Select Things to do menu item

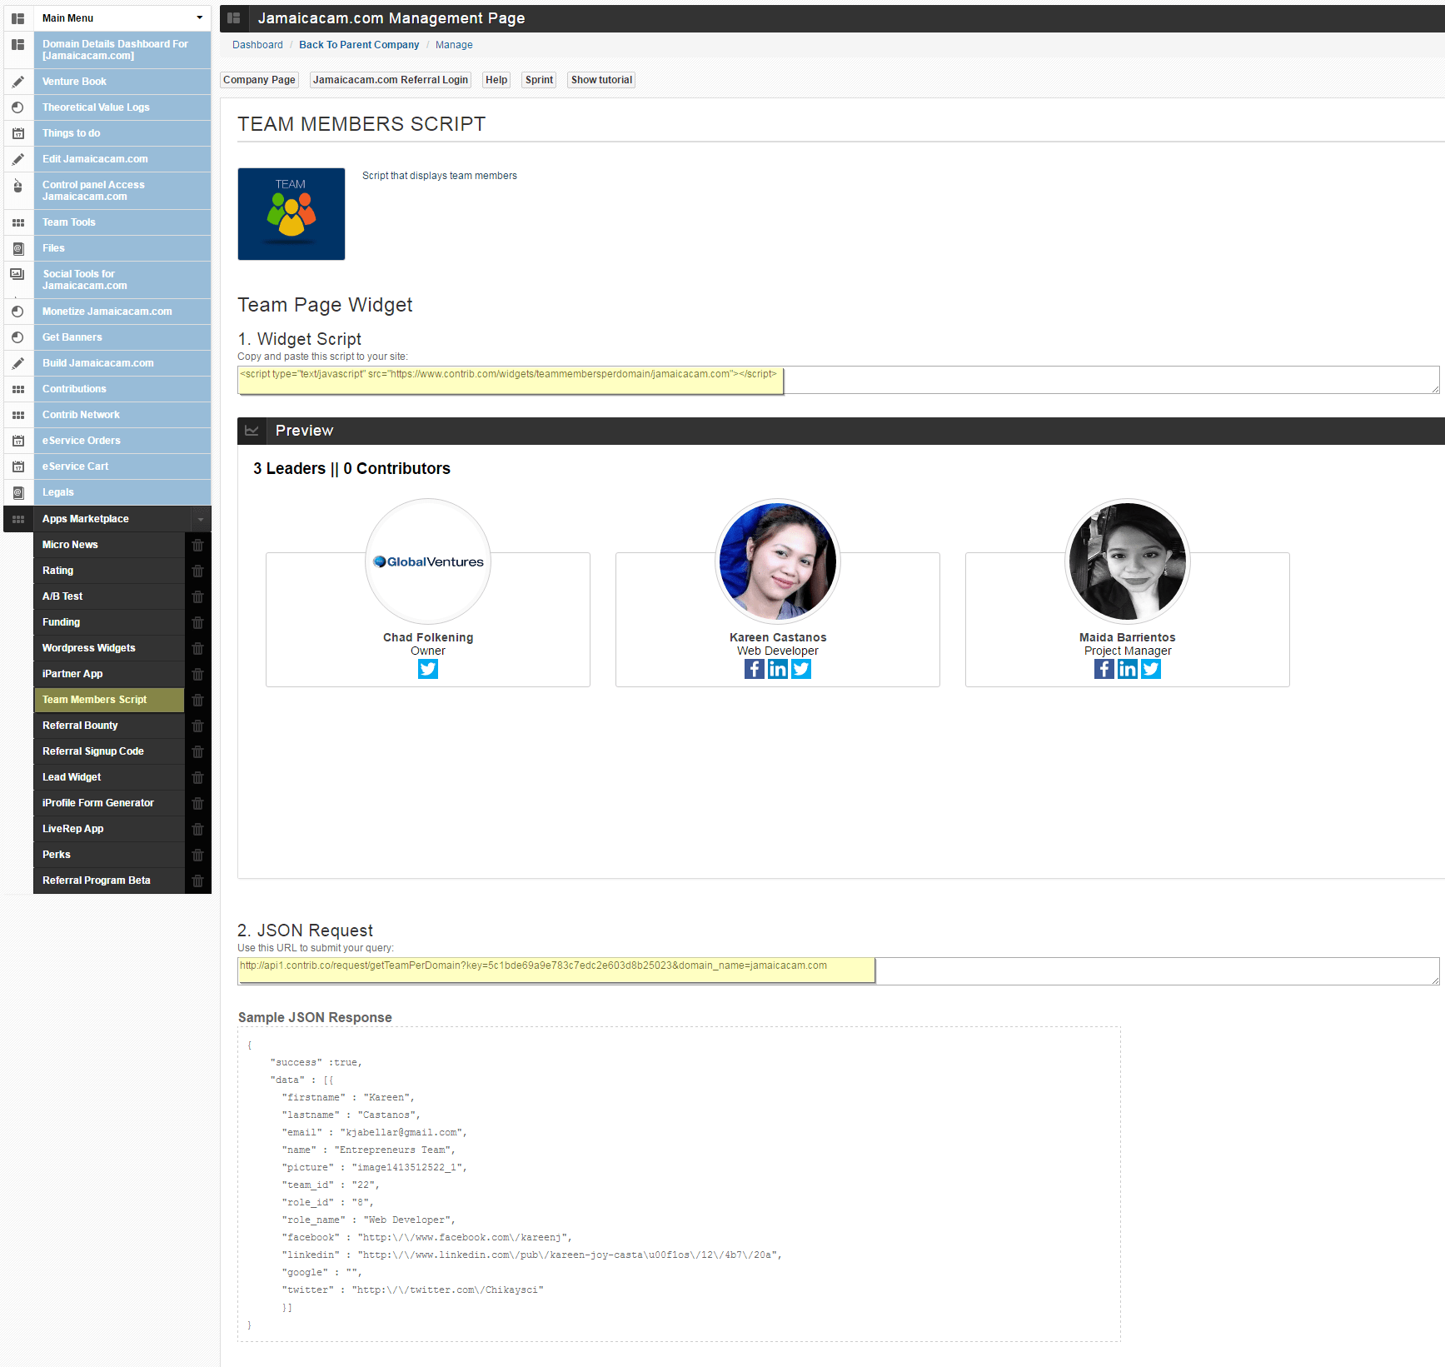pos(122,133)
